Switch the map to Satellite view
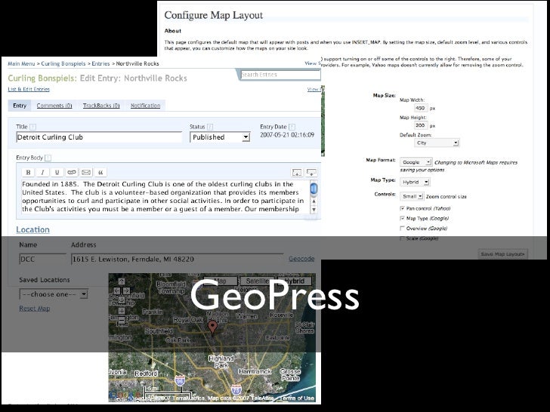 pyautogui.click(x=258, y=281)
